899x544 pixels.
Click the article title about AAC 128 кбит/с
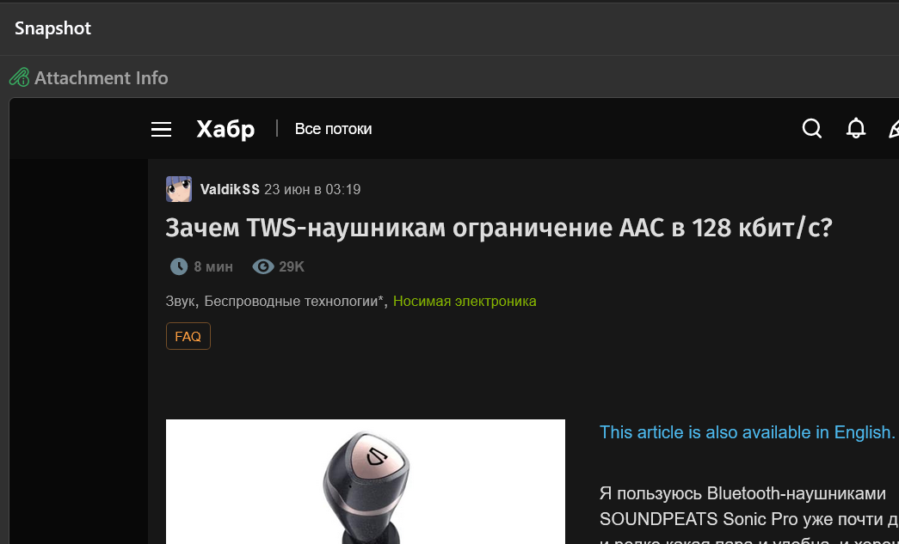pos(499,228)
